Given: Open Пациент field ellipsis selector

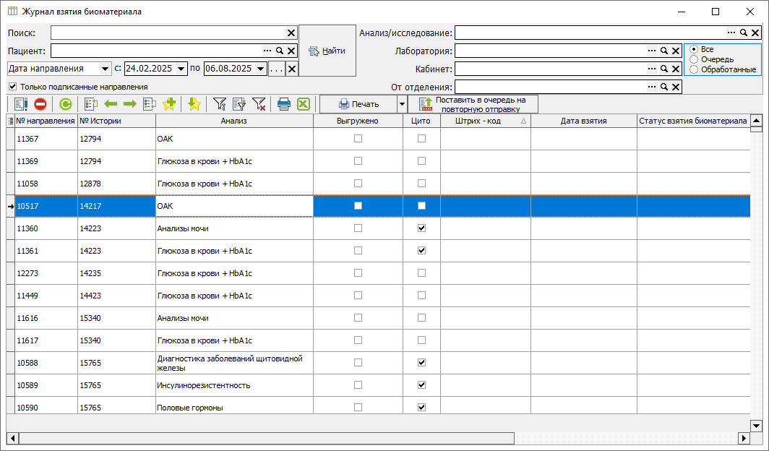Looking at the screenshot, I should (x=267, y=51).
